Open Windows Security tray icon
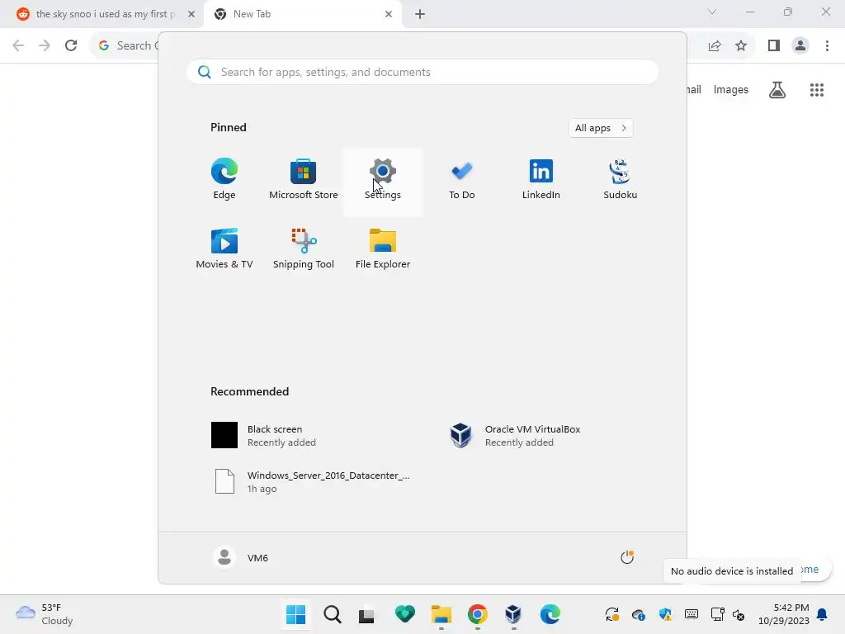Screen dimensions: 845x634 [x=665, y=614]
